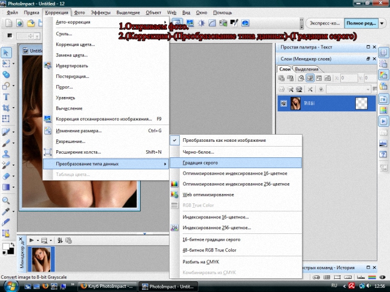Open the help question-mark icon on right strip
Screen dimensions: 390x292
tap(383, 154)
